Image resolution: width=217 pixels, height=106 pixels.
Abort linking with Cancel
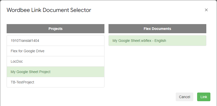[184, 97]
